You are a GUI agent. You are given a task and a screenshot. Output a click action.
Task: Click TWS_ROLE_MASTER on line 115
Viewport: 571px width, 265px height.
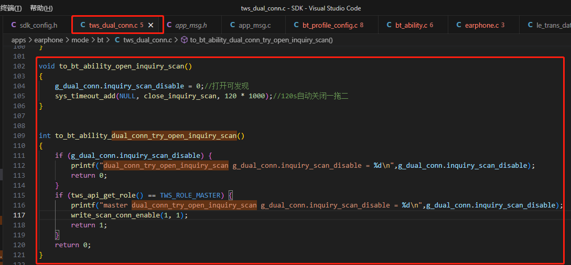click(190, 195)
